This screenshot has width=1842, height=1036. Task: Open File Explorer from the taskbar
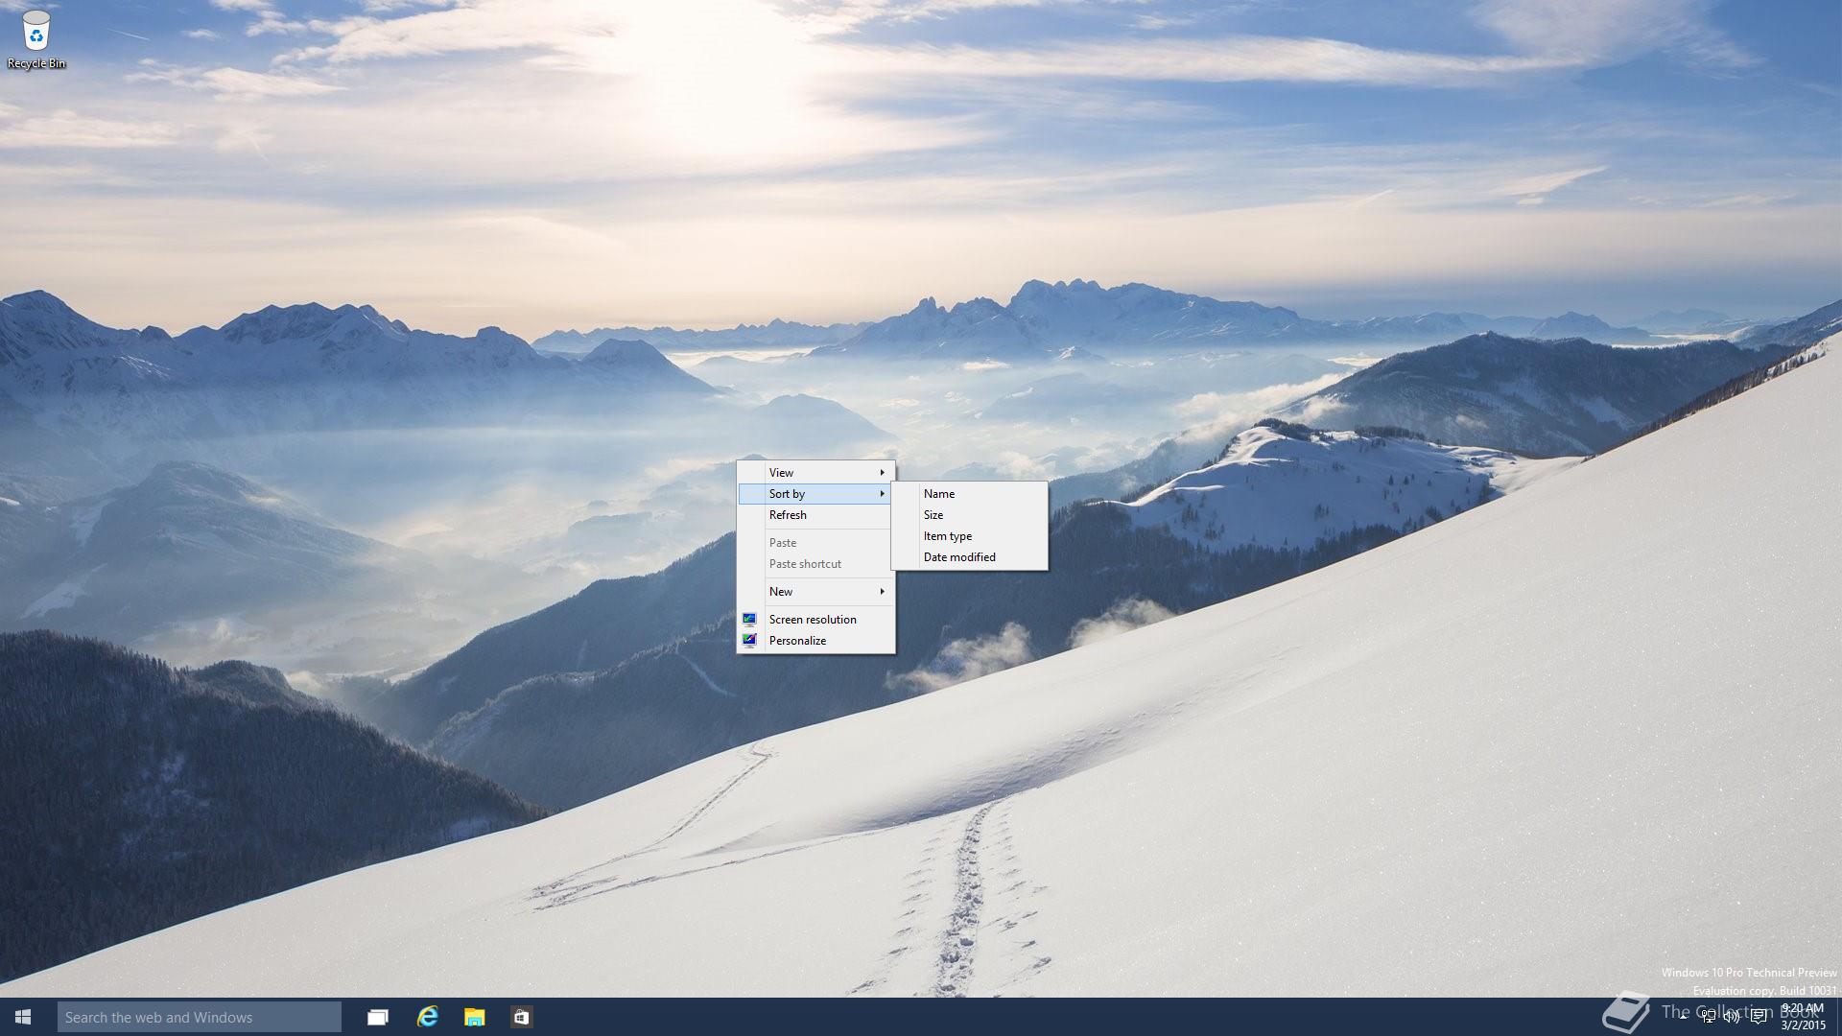click(x=474, y=1017)
